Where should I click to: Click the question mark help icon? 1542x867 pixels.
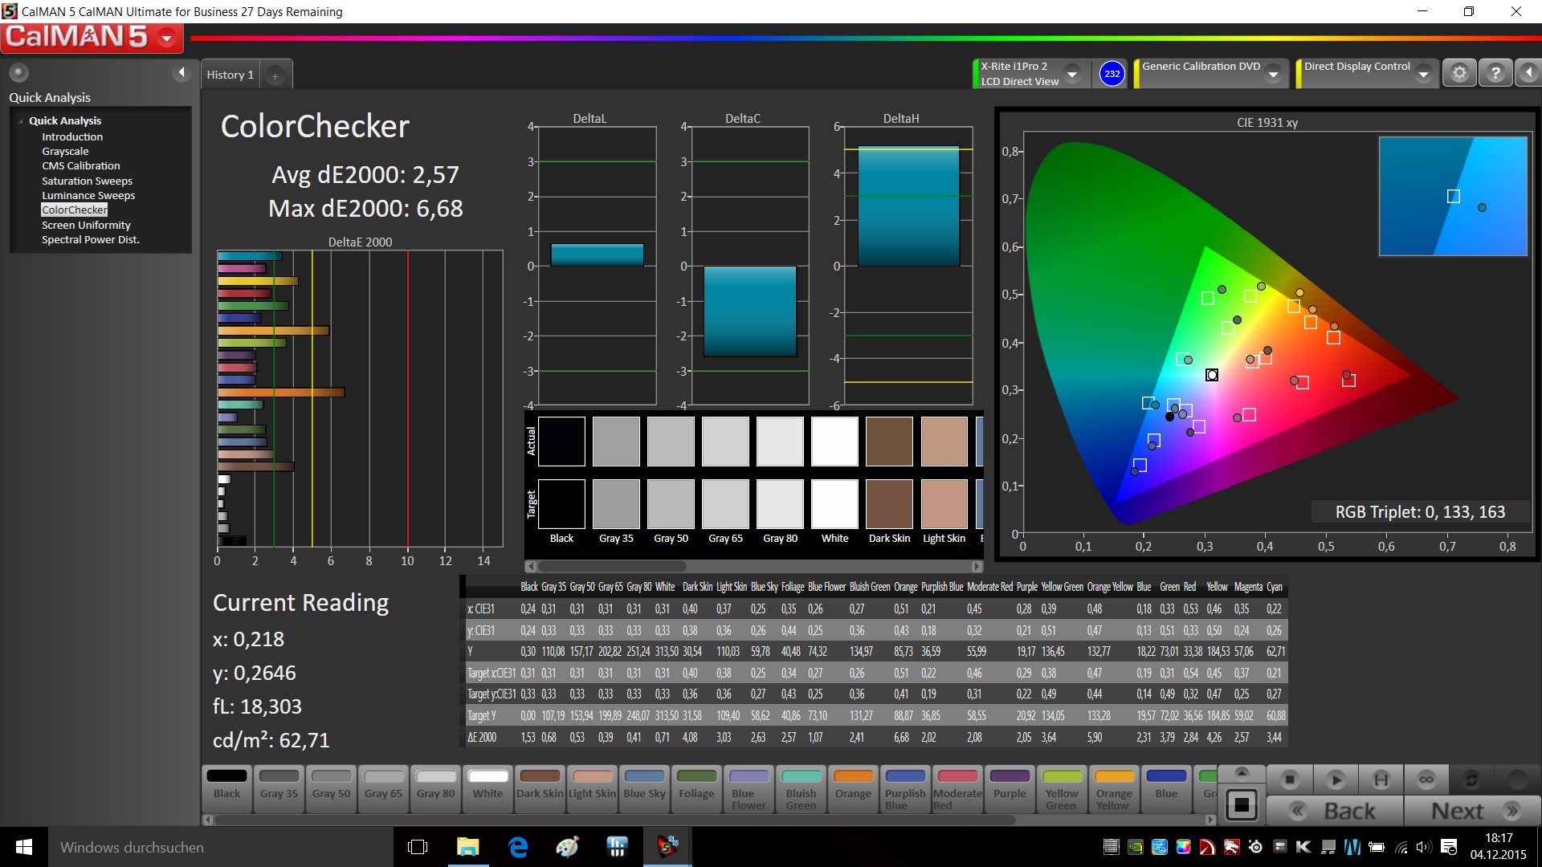coord(1495,73)
